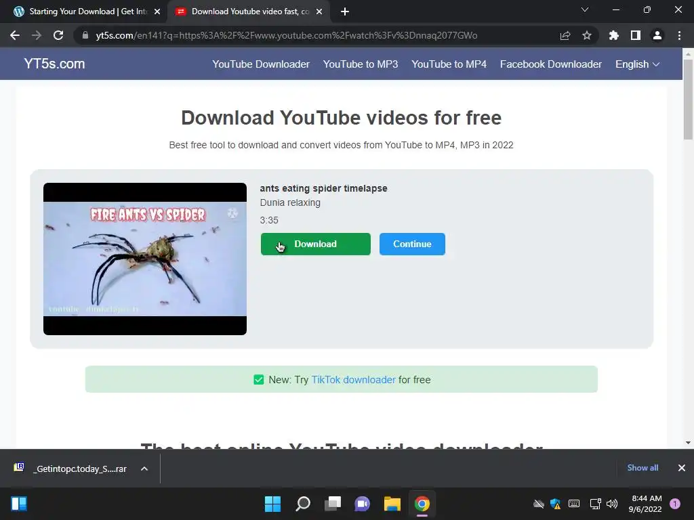Open Chrome three-dot menu
This screenshot has height=520, width=694.
pyautogui.click(x=679, y=35)
